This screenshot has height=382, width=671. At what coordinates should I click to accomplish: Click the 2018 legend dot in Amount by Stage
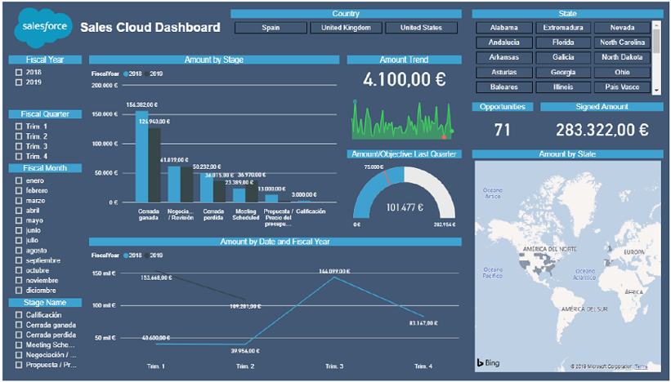pyautogui.click(x=123, y=73)
